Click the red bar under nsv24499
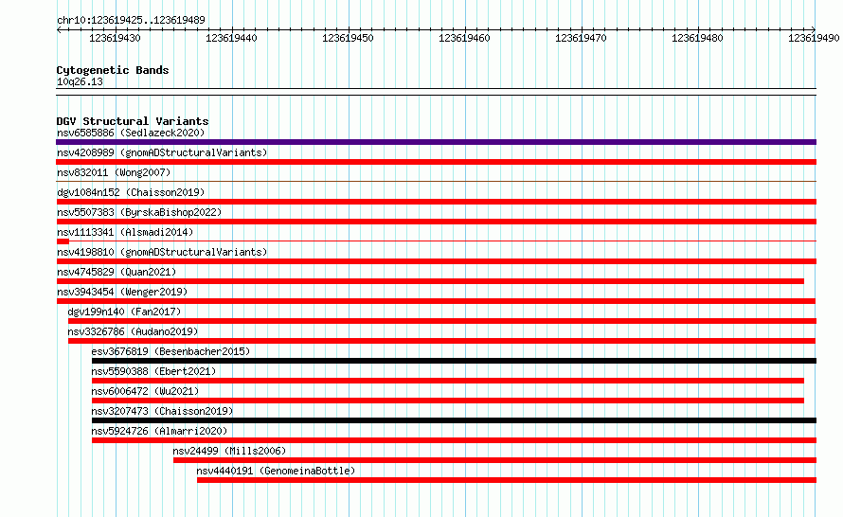This screenshot has width=843, height=517. (x=494, y=460)
